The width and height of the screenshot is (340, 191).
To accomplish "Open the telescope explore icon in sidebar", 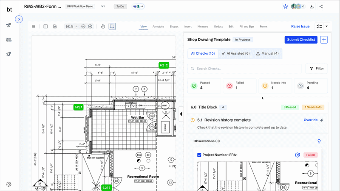I will [x=8, y=25].
